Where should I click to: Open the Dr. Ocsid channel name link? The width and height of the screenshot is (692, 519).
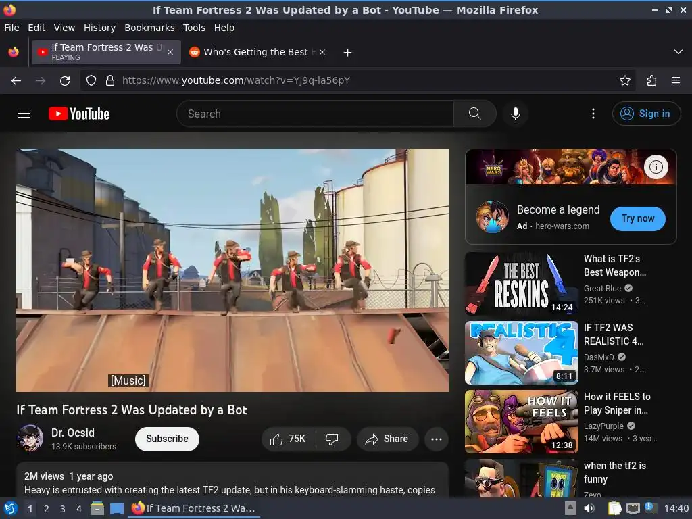tap(73, 432)
